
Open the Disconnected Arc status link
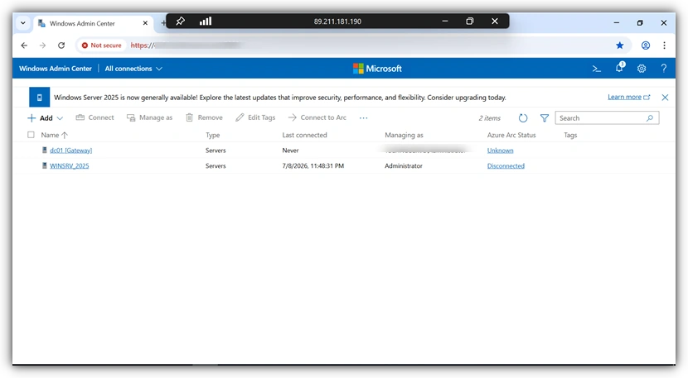point(506,165)
